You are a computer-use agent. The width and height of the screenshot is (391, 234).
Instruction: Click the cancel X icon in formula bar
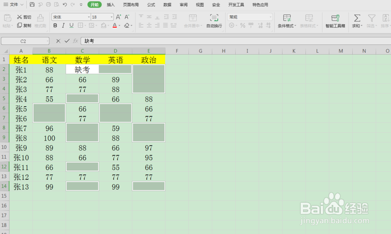click(x=58, y=41)
